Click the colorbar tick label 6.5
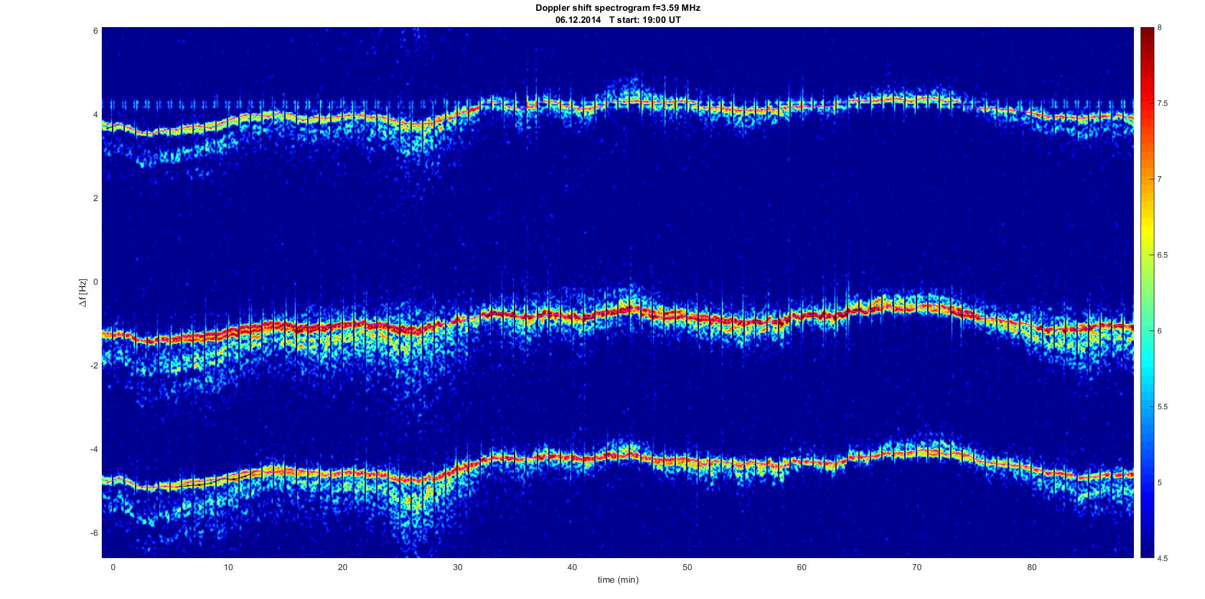The image size is (1205, 599). pos(1162,255)
